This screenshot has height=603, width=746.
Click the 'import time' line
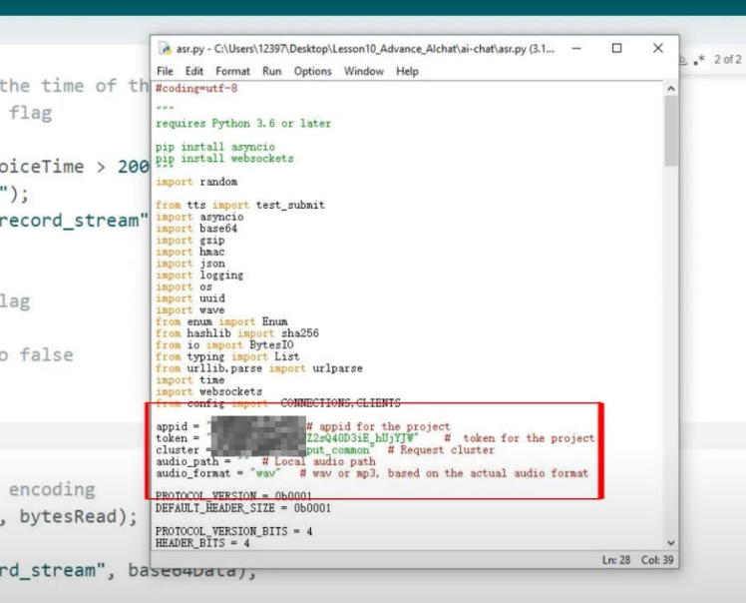(x=190, y=380)
